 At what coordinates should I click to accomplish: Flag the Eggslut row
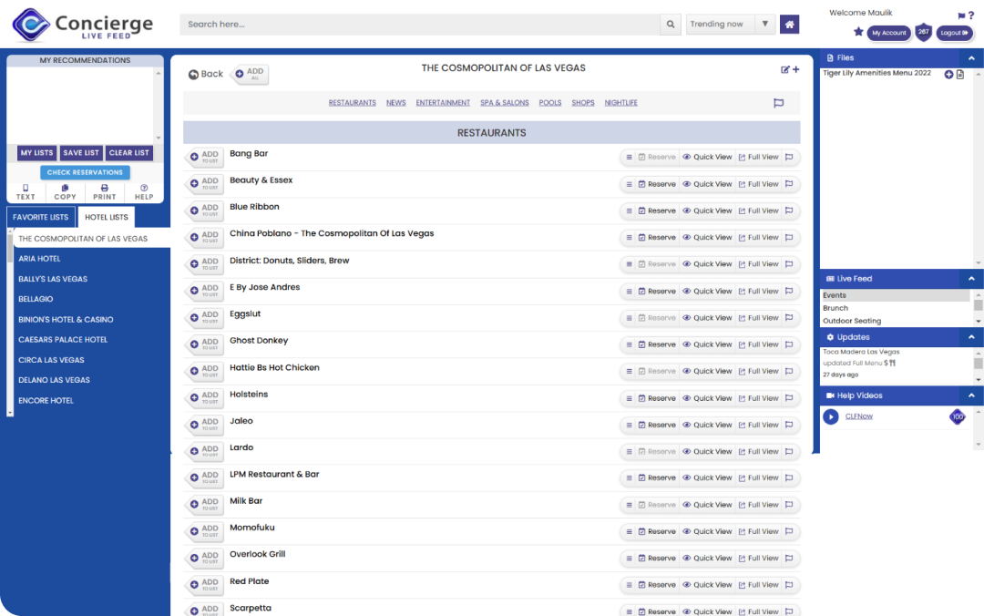tap(789, 318)
